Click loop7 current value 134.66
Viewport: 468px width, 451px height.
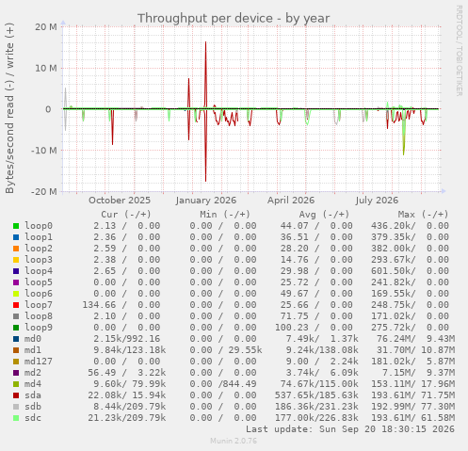(x=99, y=305)
